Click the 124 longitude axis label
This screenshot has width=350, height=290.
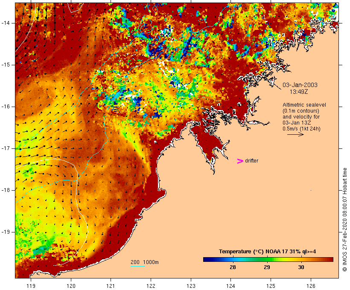[x=231, y=286]
